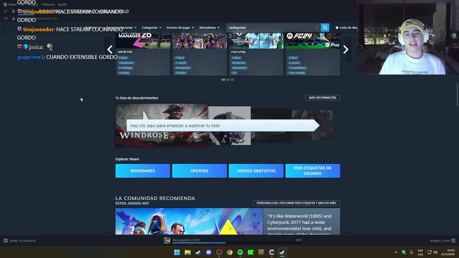
Task: Navigate back with the back arrow
Action: click(5, 11)
